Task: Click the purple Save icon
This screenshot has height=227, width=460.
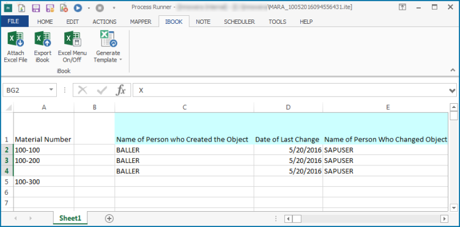Action: pos(36,7)
